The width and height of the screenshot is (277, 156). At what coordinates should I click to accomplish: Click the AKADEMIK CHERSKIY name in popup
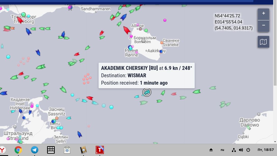(125, 68)
